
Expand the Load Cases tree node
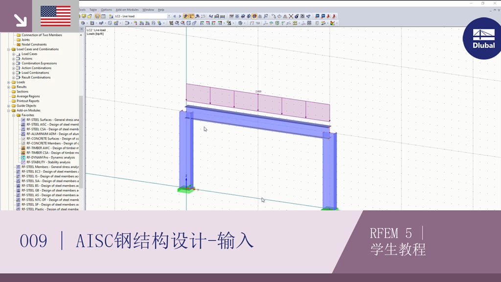pyautogui.click(x=13, y=54)
